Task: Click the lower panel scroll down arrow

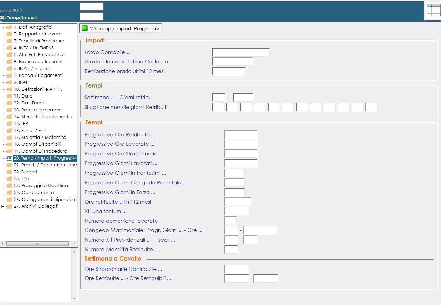Action: 75,298
